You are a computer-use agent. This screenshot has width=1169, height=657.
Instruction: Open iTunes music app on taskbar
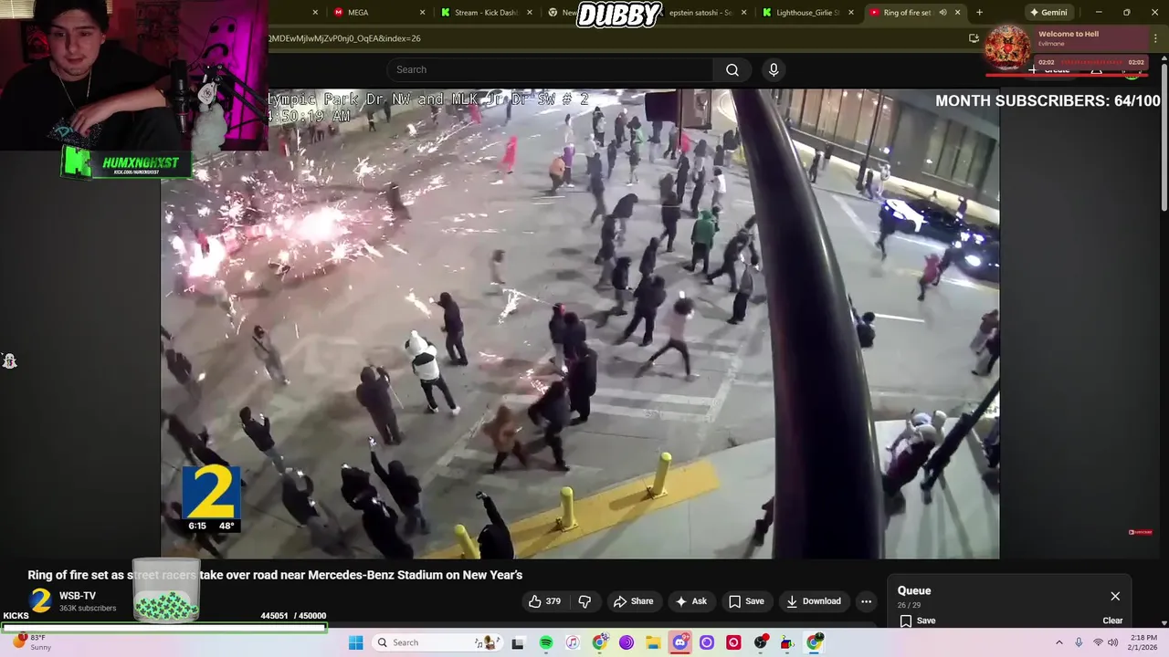point(572,642)
